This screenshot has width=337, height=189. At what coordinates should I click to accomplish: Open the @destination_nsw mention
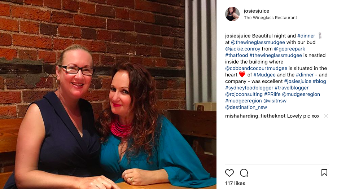pyautogui.click(x=246, y=107)
